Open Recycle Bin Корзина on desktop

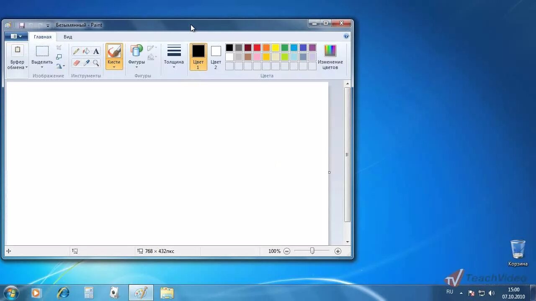coord(518,253)
